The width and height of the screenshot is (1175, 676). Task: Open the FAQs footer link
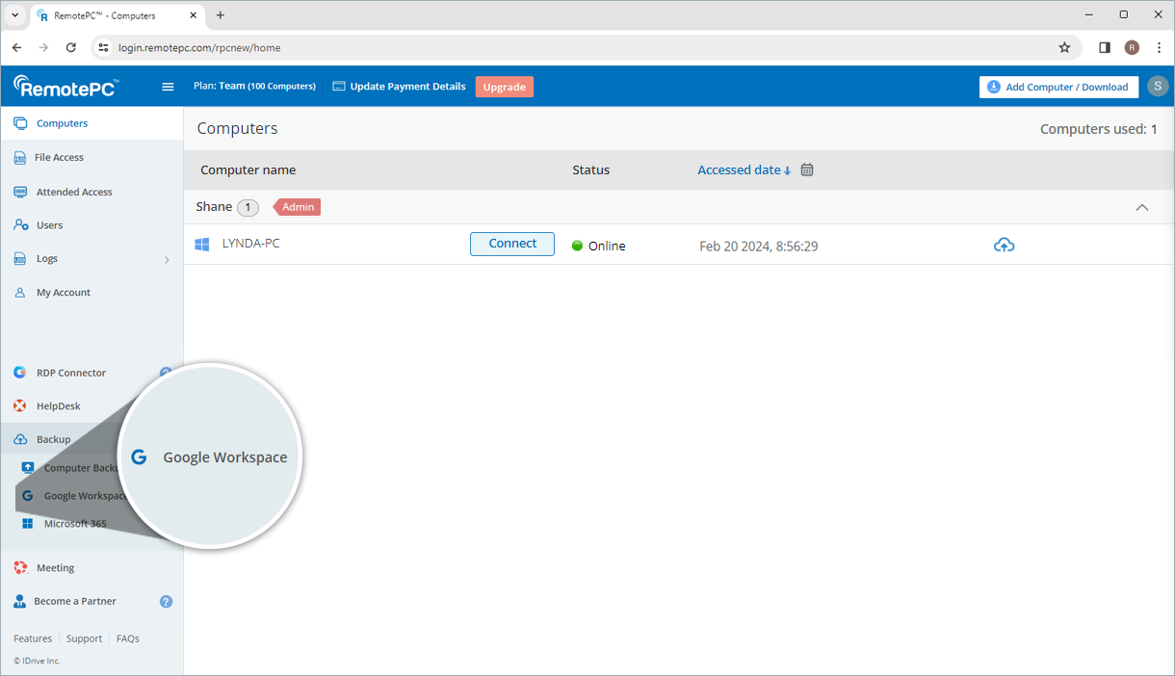128,638
